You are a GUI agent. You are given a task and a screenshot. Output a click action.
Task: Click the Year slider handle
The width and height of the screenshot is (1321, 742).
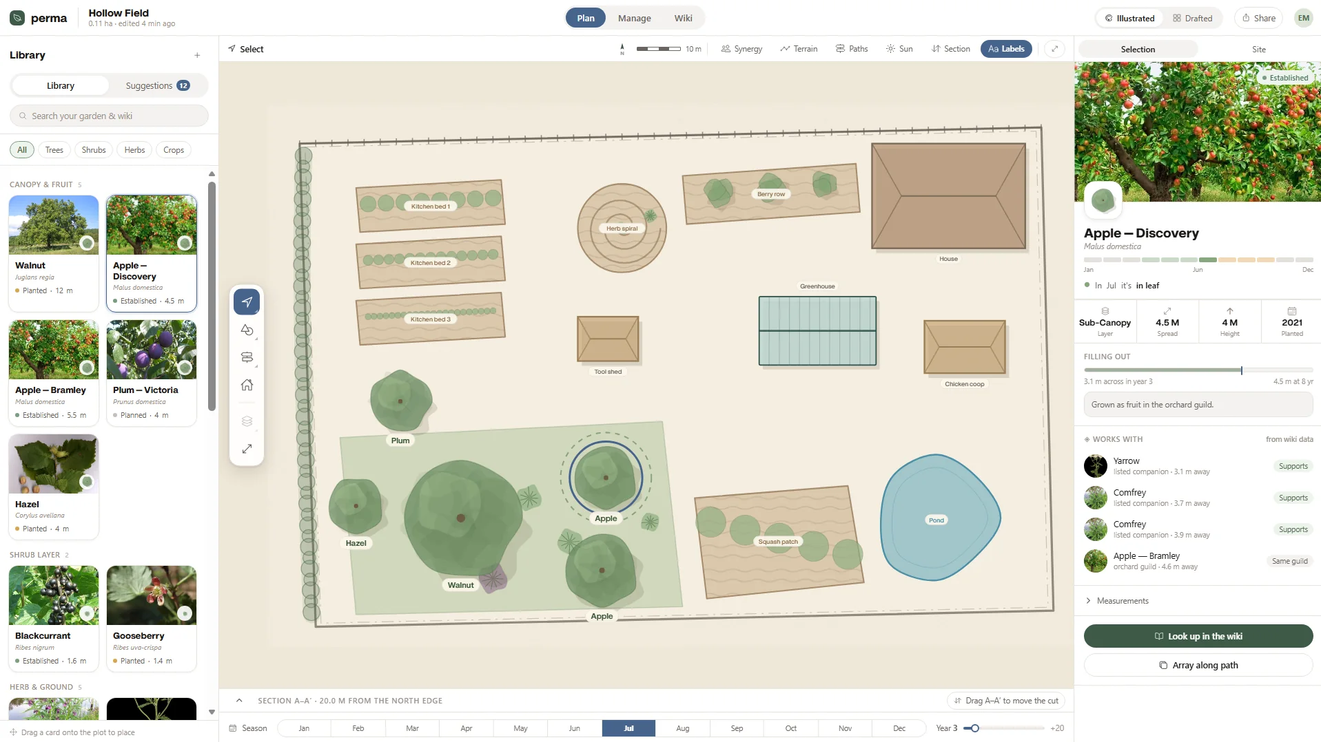pyautogui.click(x=975, y=728)
